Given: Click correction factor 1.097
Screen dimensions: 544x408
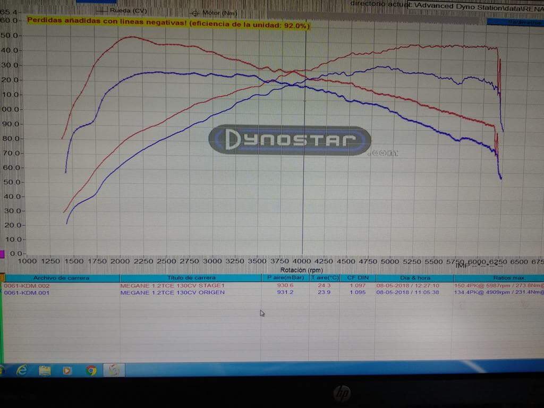Looking at the screenshot, I should (x=358, y=285).
